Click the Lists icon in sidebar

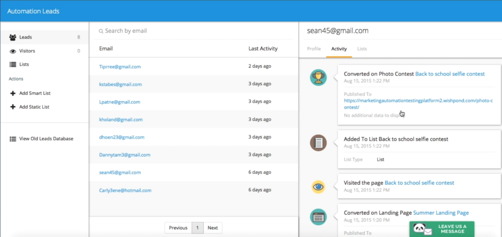(x=13, y=65)
